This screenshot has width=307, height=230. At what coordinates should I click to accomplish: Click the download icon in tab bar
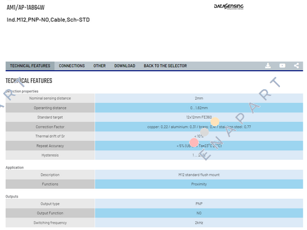(x=268, y=66)
